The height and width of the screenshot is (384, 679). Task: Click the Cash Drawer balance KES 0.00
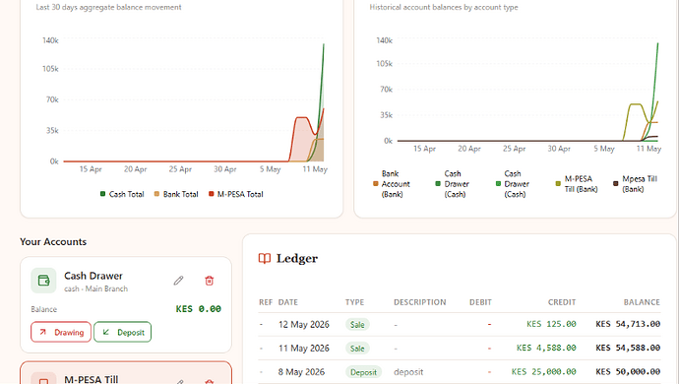point(199,309)
